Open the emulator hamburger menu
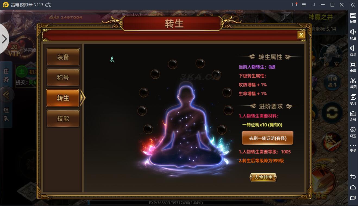Screen dimensions: 358x206 [304, 5]
